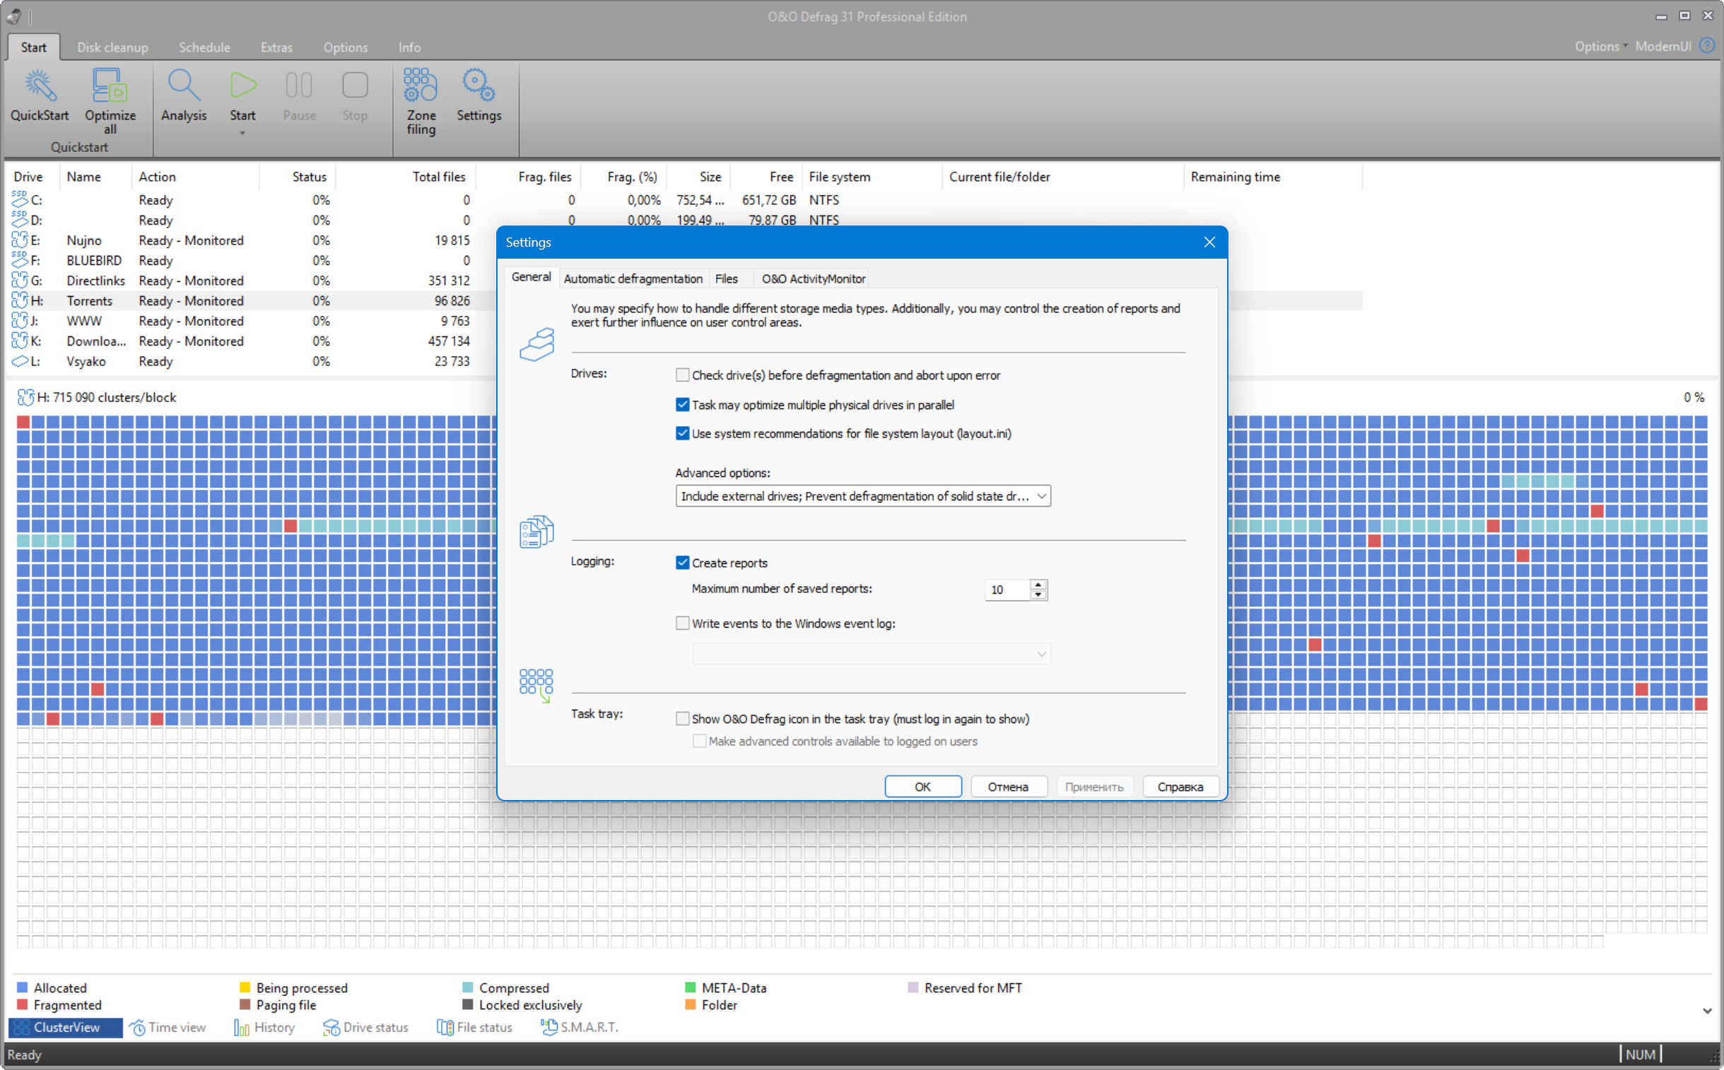The image size is (1724, 1070).
Task: Sort drive list by Total files column
Action: click(x=439, y=177)
